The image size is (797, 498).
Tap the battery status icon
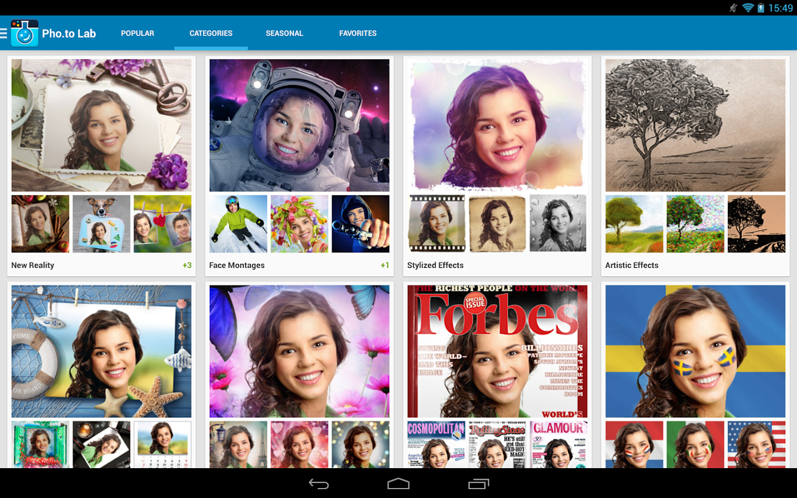(x=761, y=8)
